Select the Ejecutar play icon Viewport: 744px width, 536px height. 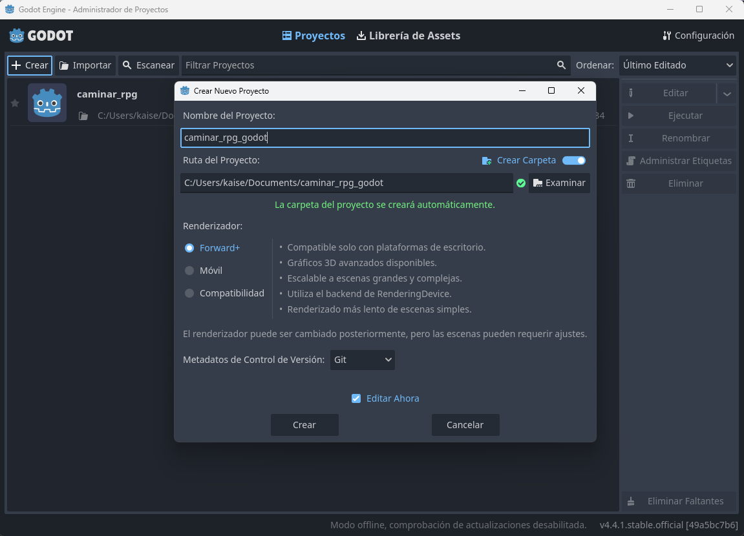630,116
